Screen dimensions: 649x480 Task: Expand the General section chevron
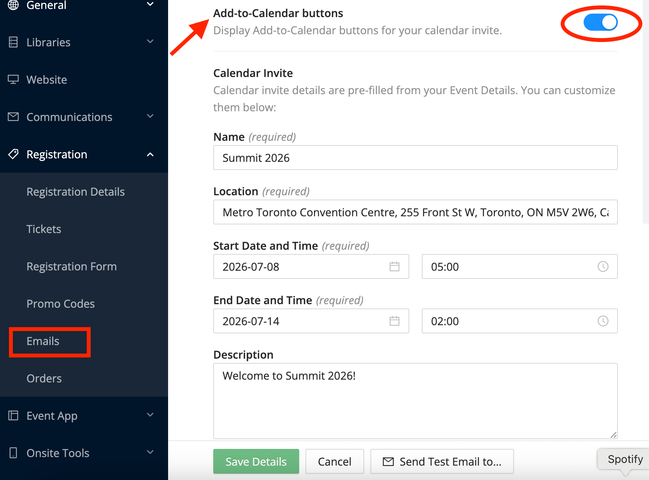(150, 5)
